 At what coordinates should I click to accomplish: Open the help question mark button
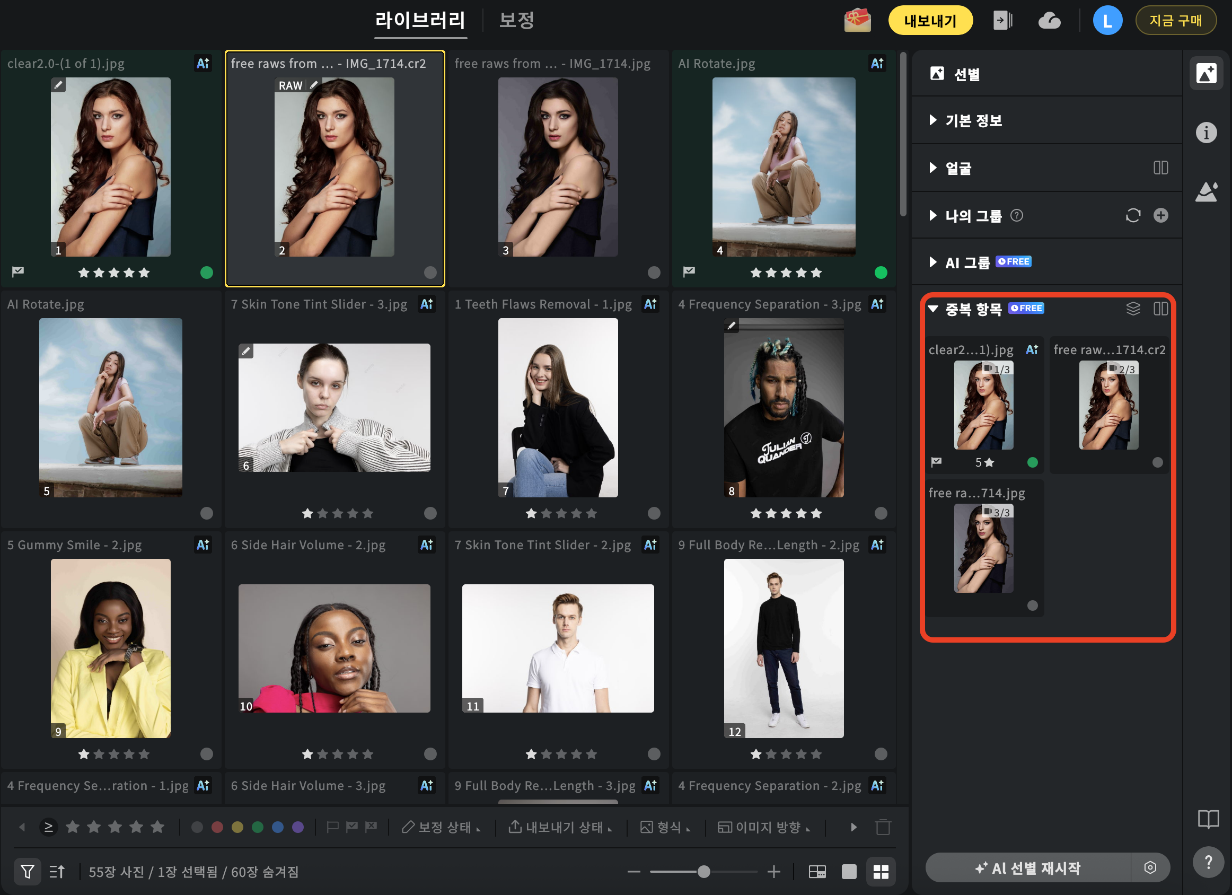pos(1208,863)
